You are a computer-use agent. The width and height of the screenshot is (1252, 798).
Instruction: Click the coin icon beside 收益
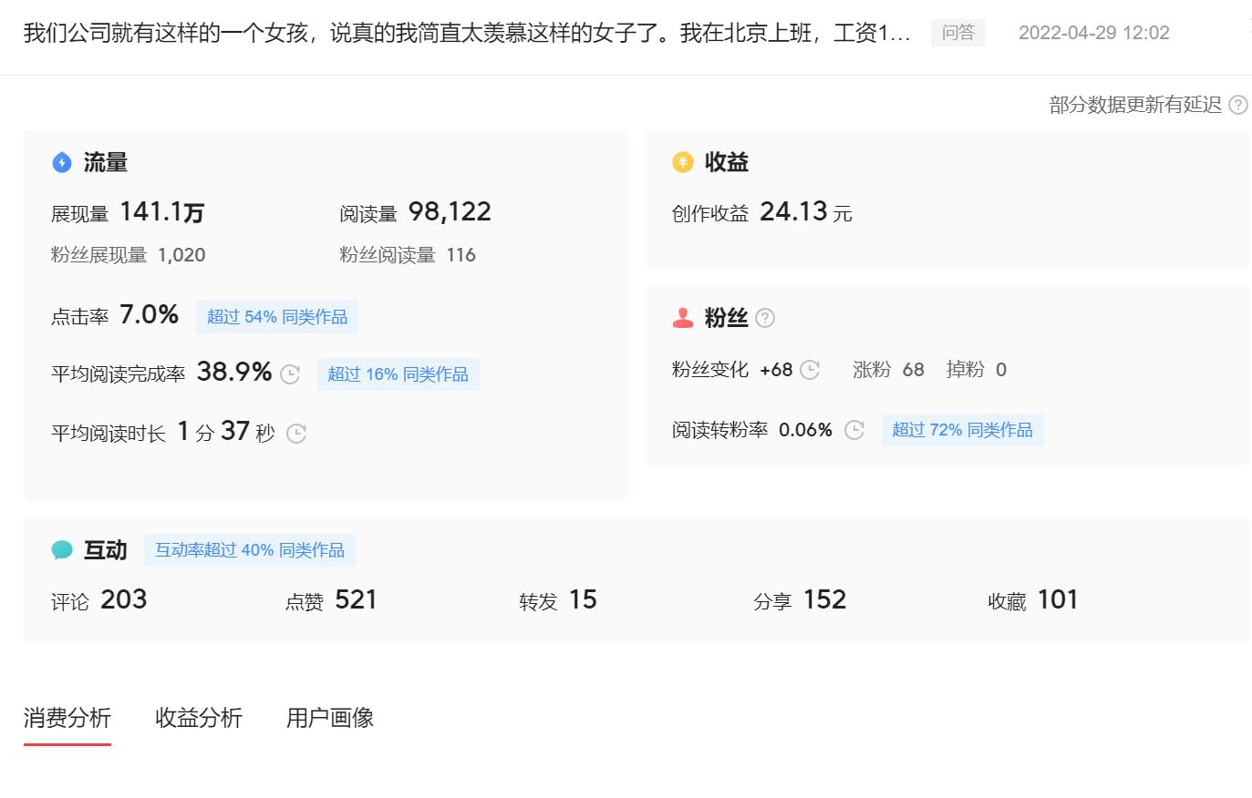click(680, 161)
